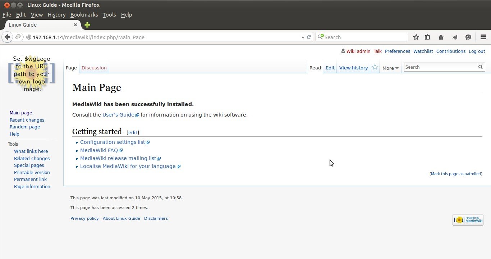
Task: Focus the Firefox Search box
Action: [x=362, y=37]
